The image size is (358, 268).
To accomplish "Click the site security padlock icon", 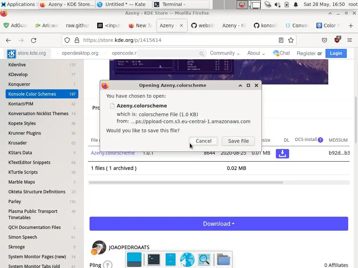I will click(77, 40).
